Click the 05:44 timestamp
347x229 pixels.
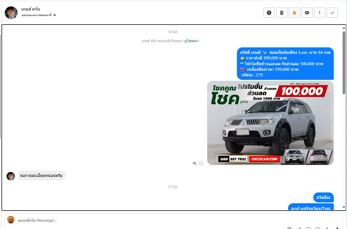click(173, 32)
